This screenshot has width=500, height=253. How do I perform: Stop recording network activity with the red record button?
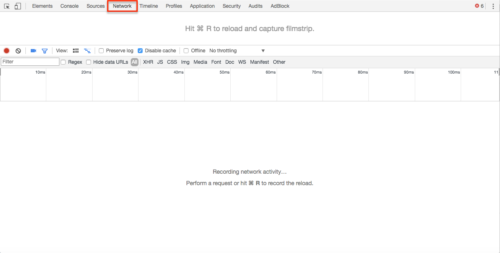point(6,50)
